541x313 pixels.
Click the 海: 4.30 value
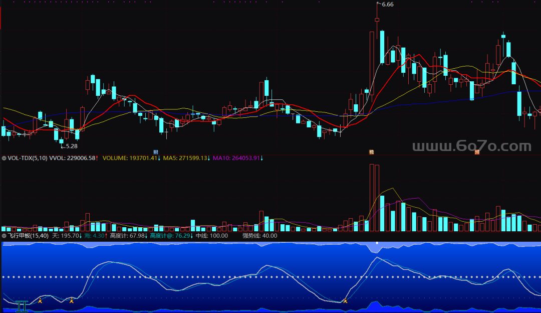[x=96, y=236]
